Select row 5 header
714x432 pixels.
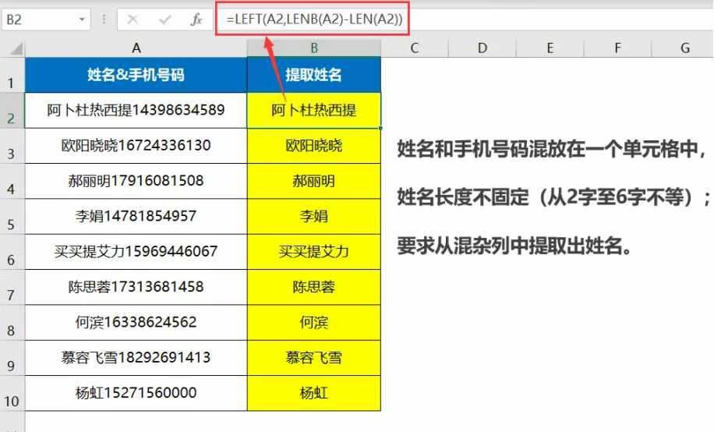12,217
